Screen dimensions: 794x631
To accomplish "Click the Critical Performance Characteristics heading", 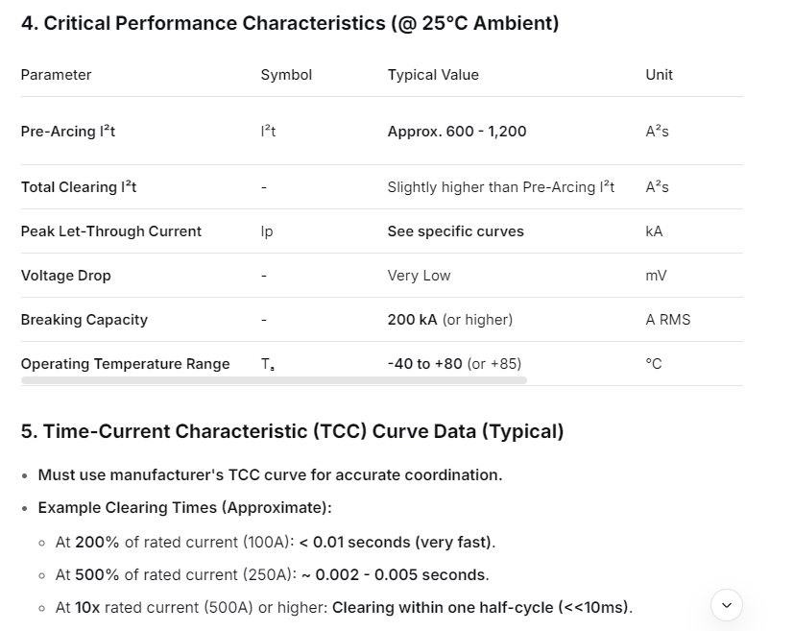I will pyautogui.click(x=289, y=23).
